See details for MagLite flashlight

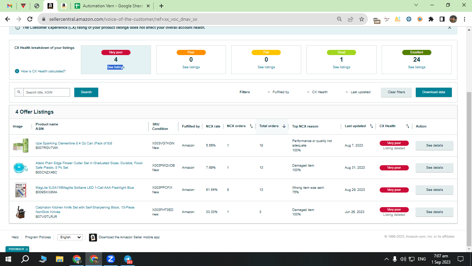coord(435,190)
